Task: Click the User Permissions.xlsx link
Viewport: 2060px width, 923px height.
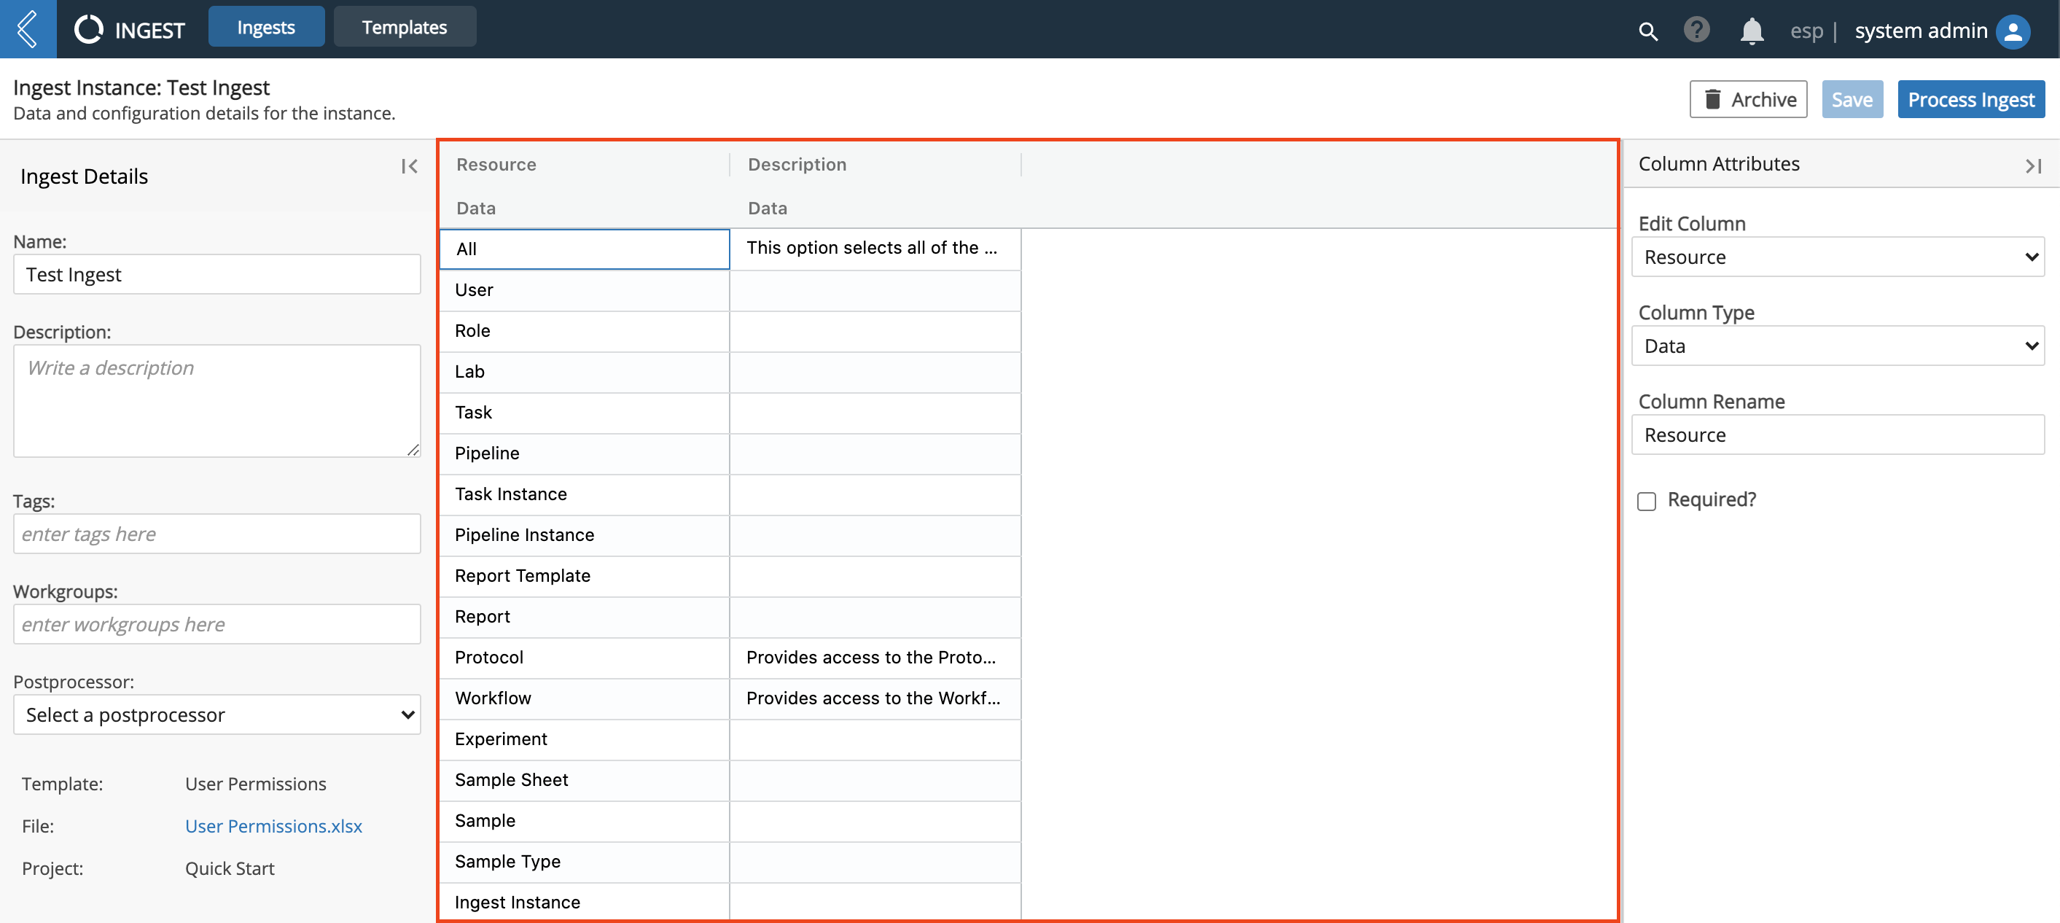Action: click(x=272, y=825)
